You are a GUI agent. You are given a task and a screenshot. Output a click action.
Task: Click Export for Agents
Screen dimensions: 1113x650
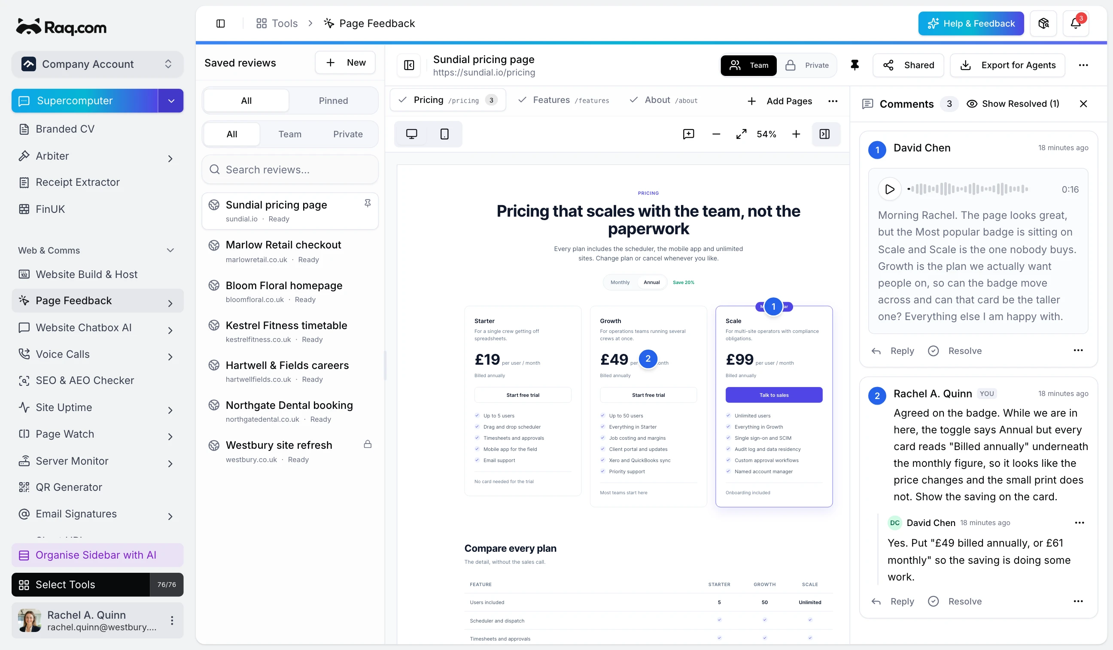tap(1007, 65)
